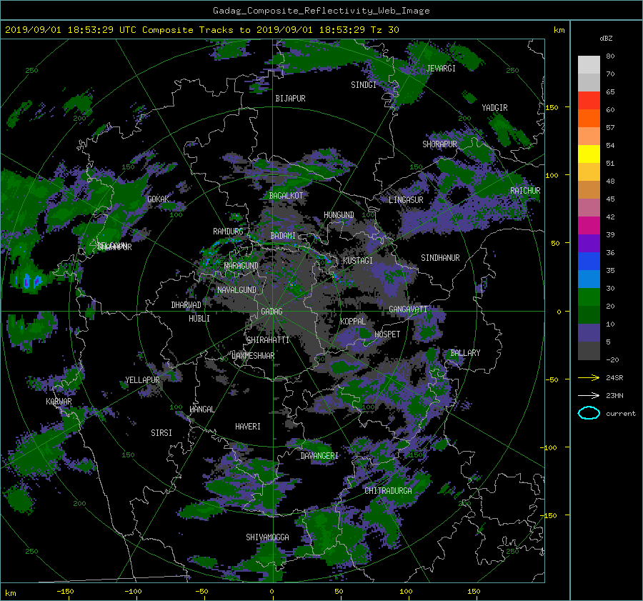Click the SHIRAHATTI city label
The width and height of the screenshot is (643, 601).
tap(268, 340)
